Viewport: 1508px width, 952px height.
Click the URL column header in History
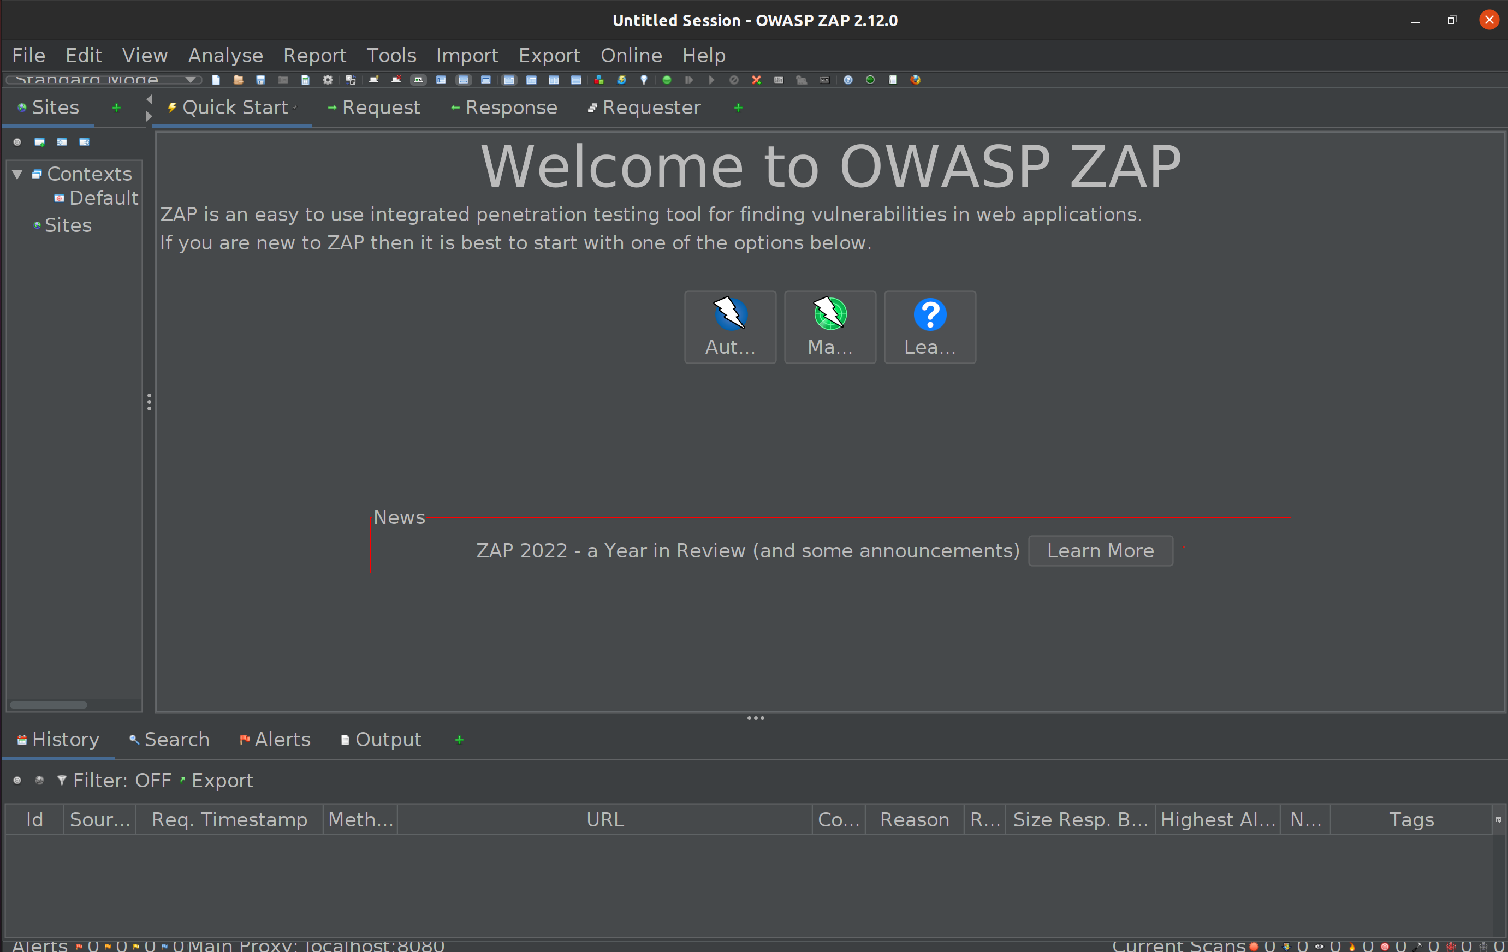(x=604, y=819)
